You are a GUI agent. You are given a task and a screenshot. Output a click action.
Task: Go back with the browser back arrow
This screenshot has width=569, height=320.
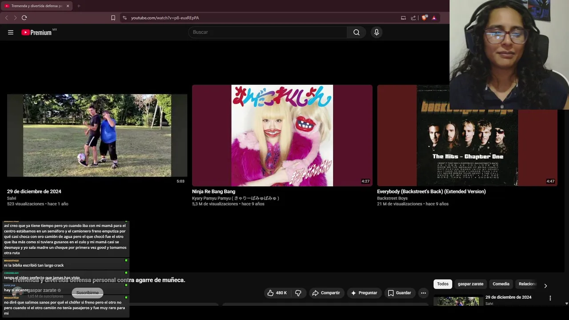click(6, 18)
